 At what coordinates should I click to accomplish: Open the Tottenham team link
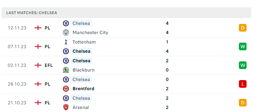pyautogui.click(x=84, y=42)
